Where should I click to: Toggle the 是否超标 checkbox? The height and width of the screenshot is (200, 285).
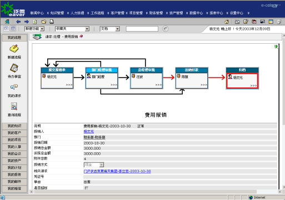(87, 188)
